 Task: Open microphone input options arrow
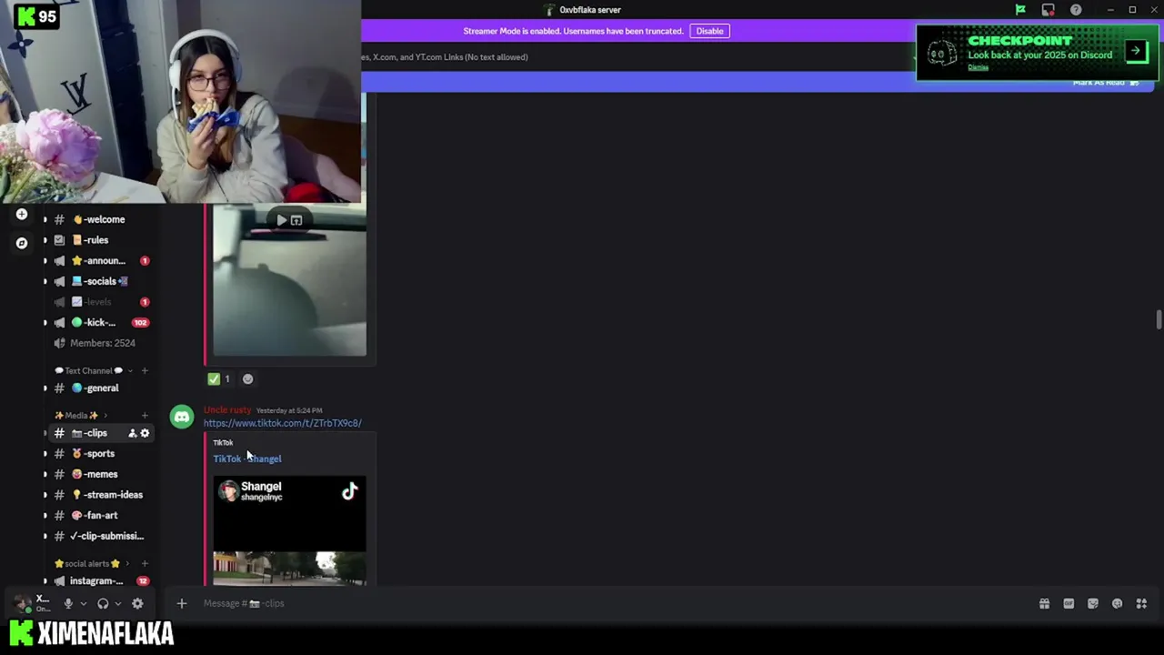pyautogui.click(x=84, y=603)
